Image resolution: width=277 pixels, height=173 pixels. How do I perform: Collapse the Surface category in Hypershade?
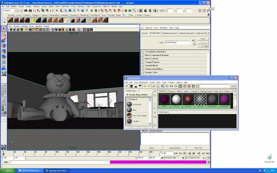tap(128, 99)
